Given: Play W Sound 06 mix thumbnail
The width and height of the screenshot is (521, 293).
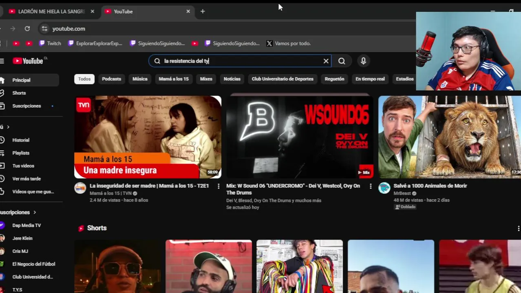Looking at the screenshot, I should (x=300, y=137).
